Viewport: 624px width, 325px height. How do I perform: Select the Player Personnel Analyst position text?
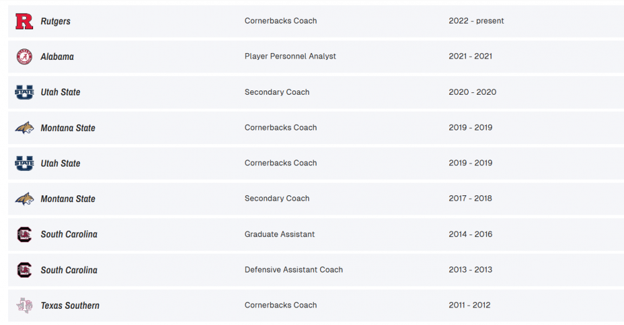tap(290, 56)
